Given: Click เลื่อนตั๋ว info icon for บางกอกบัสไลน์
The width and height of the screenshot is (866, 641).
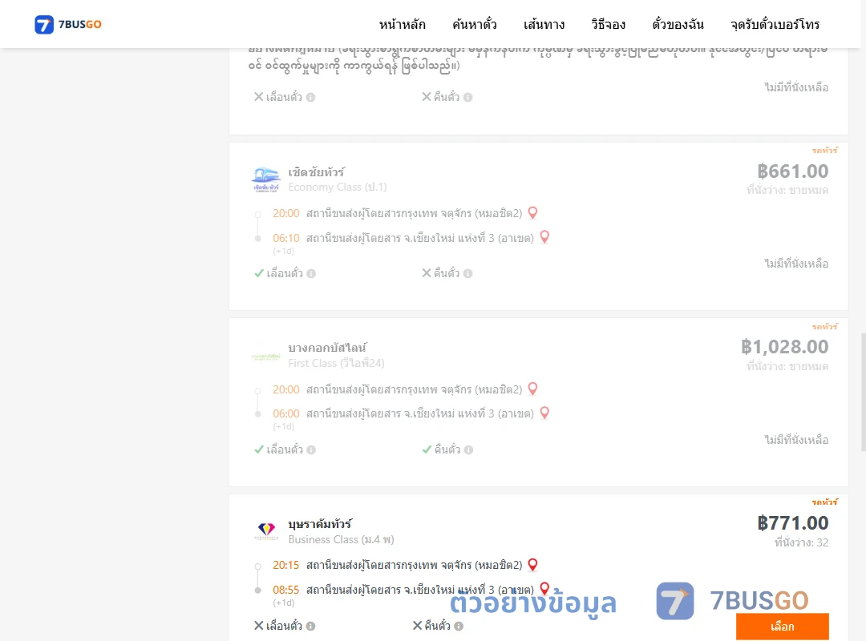Looking at the screenshot, I should pyautogui.click(x=311, y=450).
